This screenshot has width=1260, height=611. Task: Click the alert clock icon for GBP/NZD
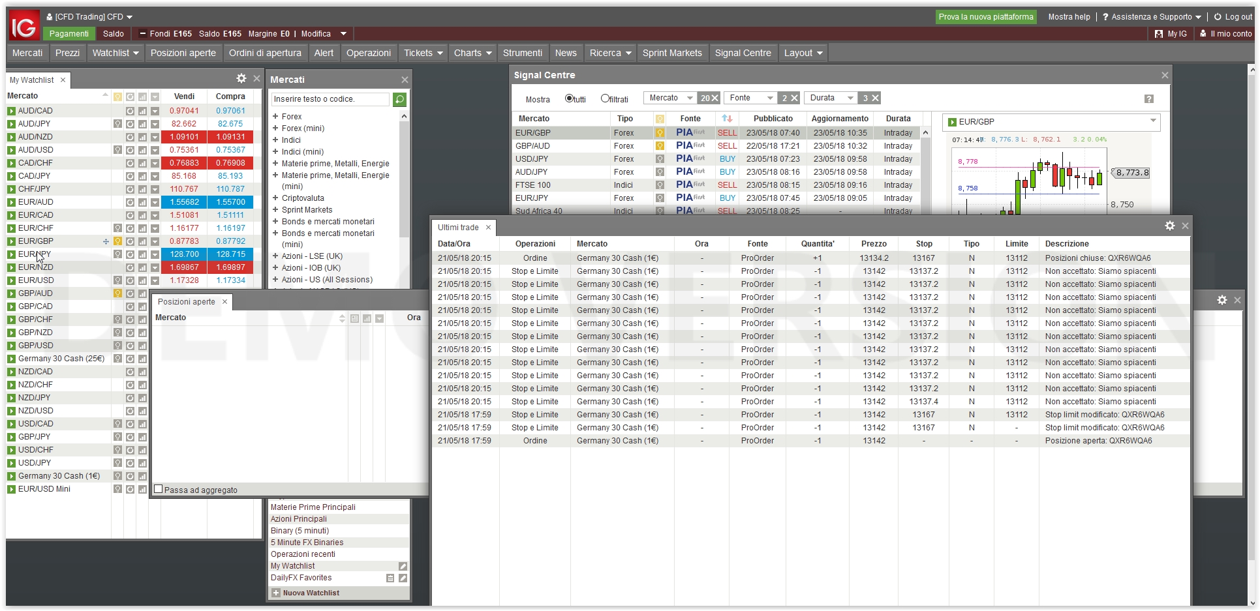[x=130, y=333]
